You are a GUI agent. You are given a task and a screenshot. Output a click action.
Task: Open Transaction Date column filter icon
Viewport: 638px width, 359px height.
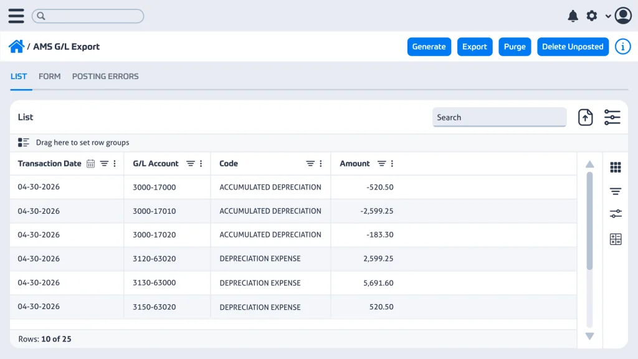point(104,164)
